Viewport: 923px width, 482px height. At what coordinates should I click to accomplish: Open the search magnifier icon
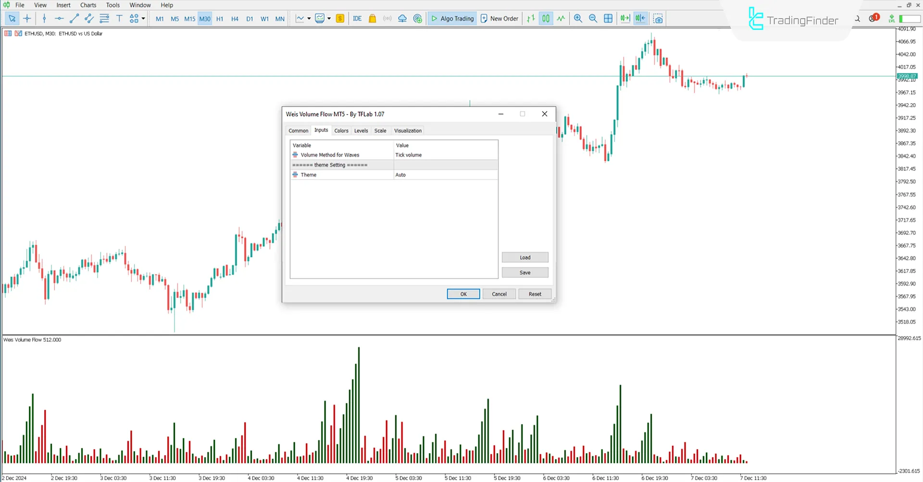coord(857,19)
